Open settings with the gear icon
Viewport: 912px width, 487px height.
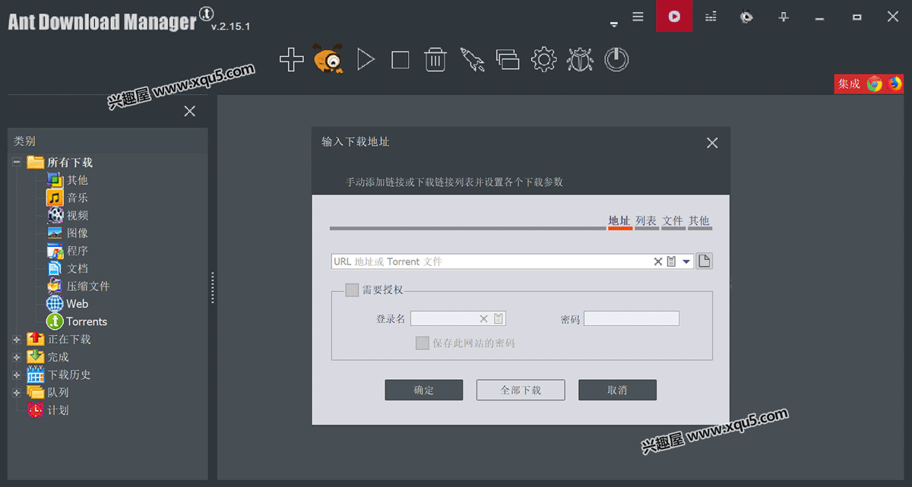(x=544, y=59)
